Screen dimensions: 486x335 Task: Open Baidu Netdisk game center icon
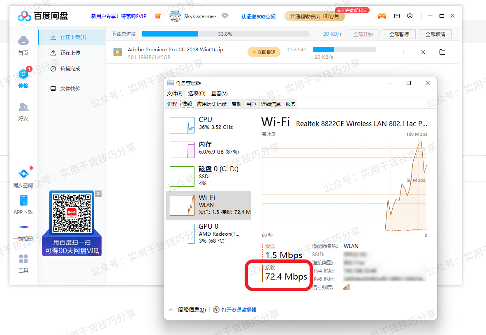point(382,16)
